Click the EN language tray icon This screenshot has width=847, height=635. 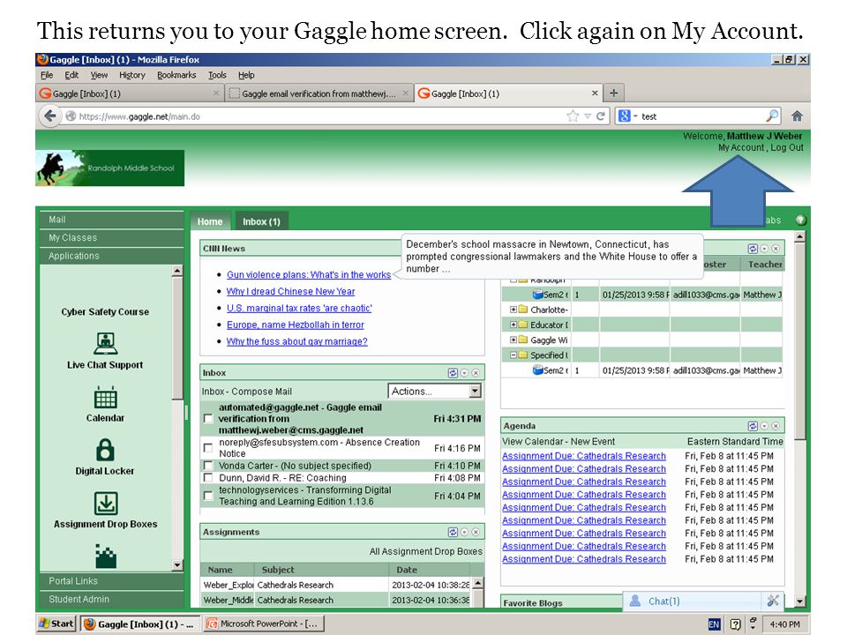click(714, 624)
